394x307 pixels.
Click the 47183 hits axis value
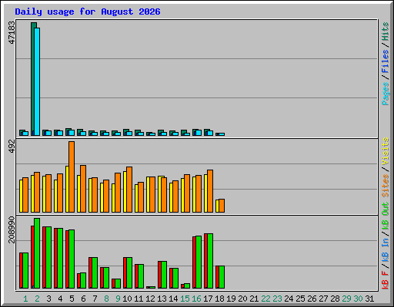point(12,32)
